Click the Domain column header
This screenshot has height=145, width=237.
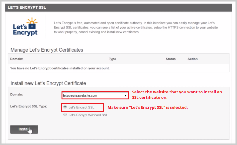click(17, 59)
